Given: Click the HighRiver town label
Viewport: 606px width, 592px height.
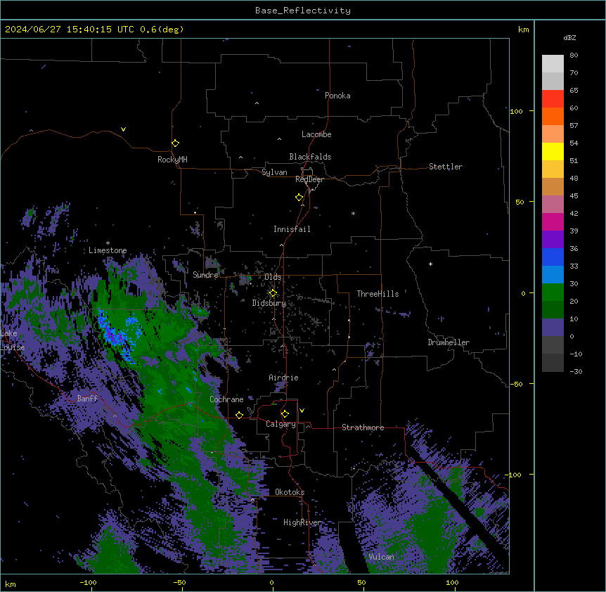Looking at the screenshot, I should click(302, 522).
